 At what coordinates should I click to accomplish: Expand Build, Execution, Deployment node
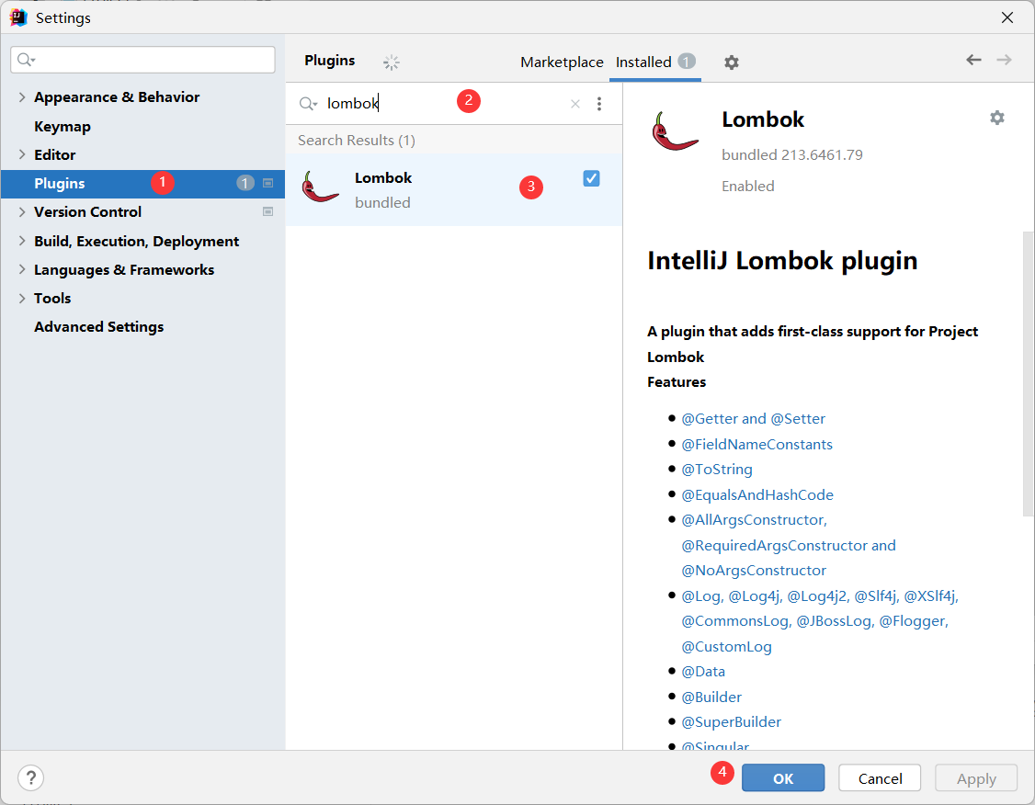click(22, 241)
